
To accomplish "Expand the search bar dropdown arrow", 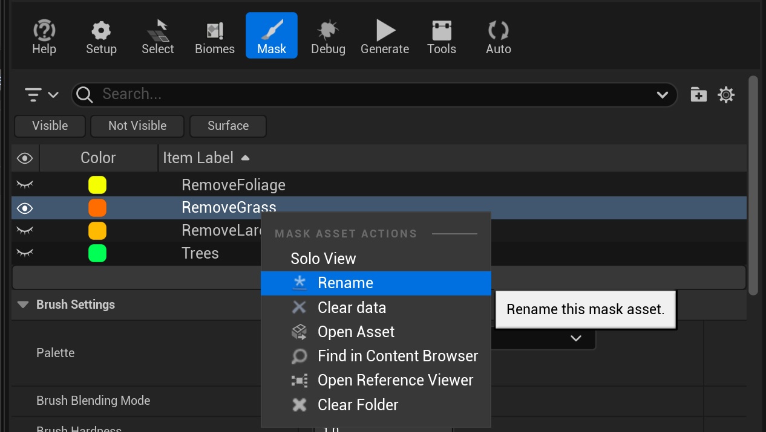I will coord(662,95).
